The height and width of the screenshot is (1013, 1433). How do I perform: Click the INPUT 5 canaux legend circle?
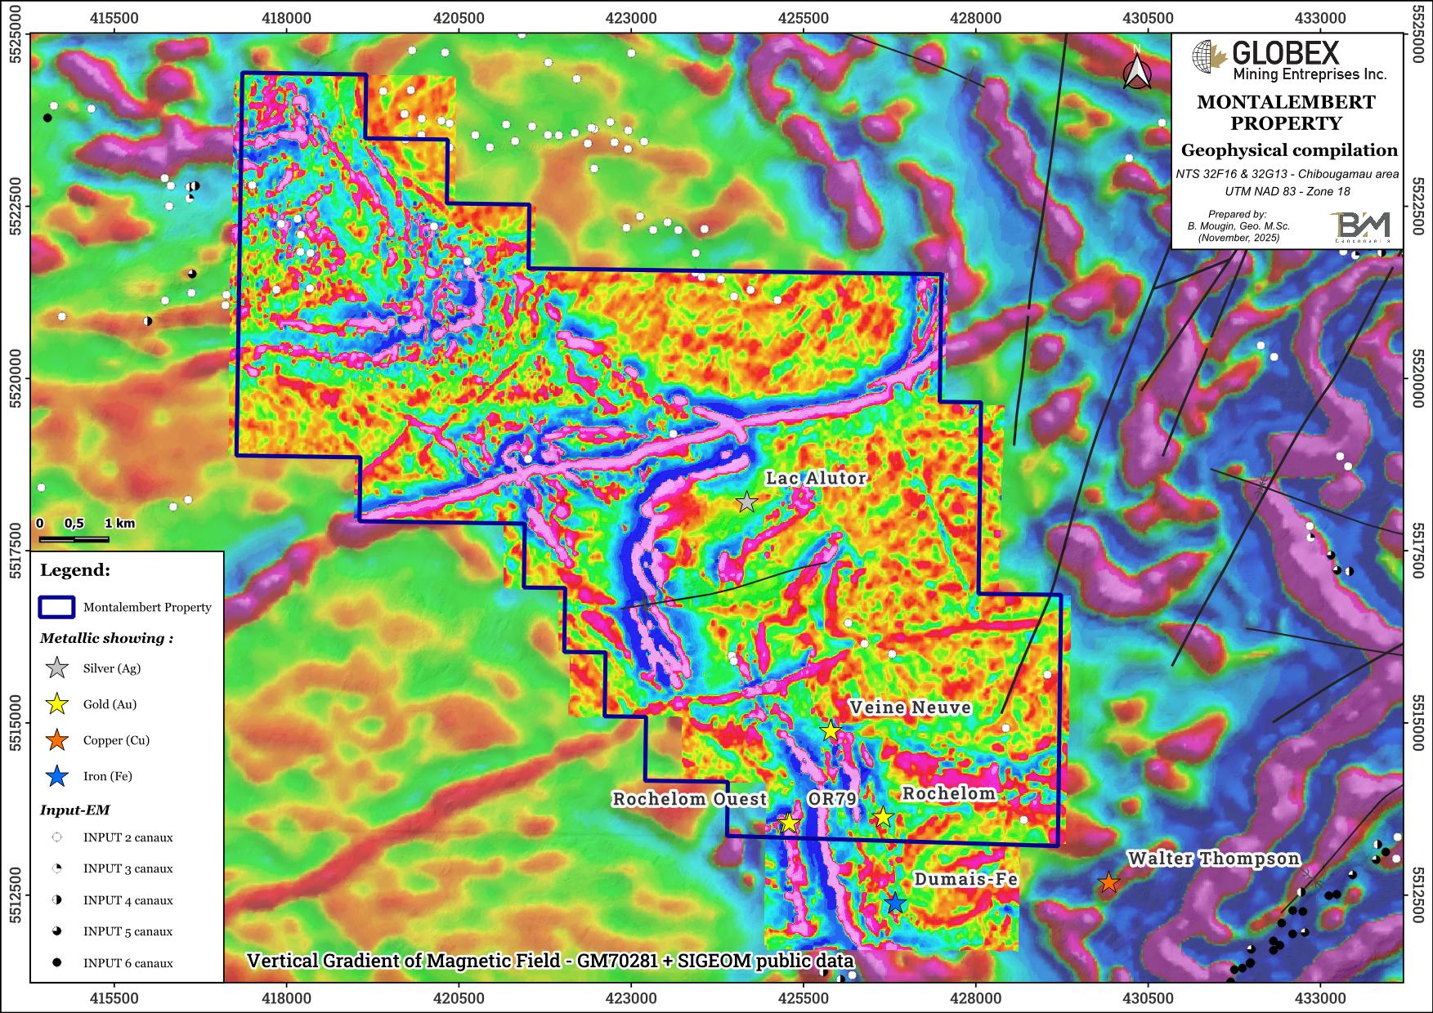[x=56, y=931]
